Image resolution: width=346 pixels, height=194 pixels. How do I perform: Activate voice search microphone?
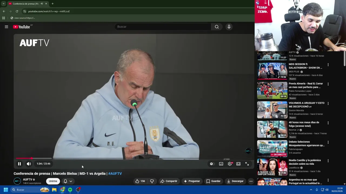coord(229,27)
